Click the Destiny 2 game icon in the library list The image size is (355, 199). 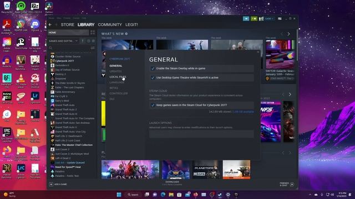pos(53,74)
